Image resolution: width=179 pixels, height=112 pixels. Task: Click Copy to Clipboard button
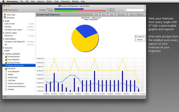[x=136, y=15]
